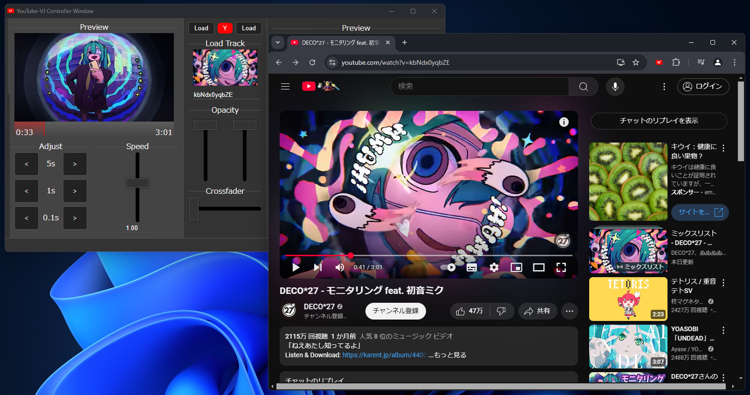Image resolution: width=750 pixels, height=395 pixels.
Task: View site information icon in address bar
Action: point(332,62)
